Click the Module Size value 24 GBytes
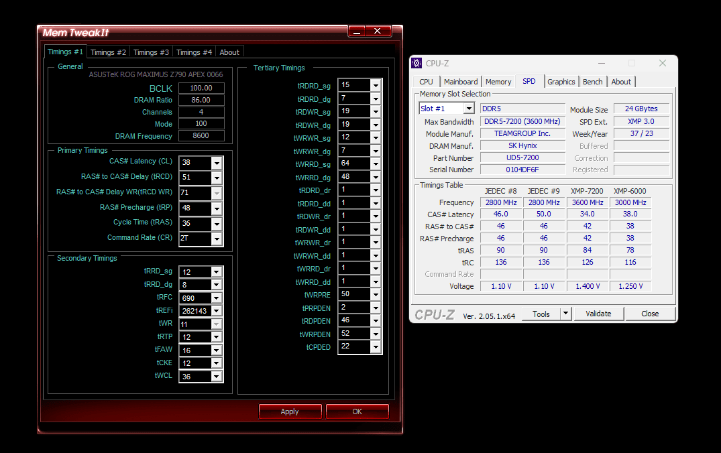 (641, 109)
